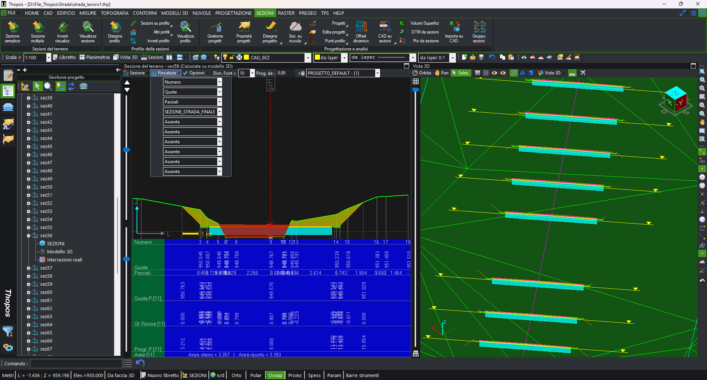Click Sez. su nuvola icon

pos(295,32)
